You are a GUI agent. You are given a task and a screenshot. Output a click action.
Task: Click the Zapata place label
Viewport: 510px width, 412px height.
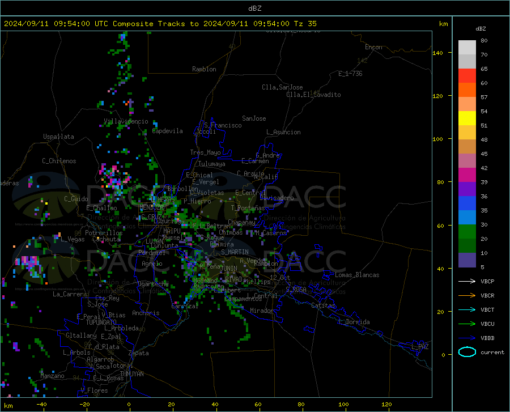pos(139,353)
